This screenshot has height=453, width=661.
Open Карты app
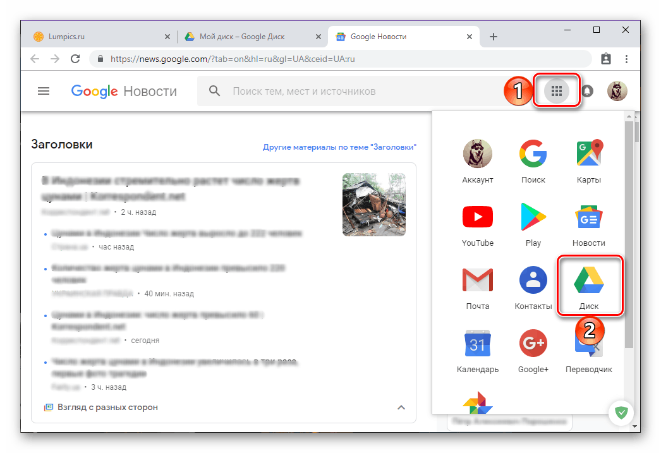click(x=588, y=162)
